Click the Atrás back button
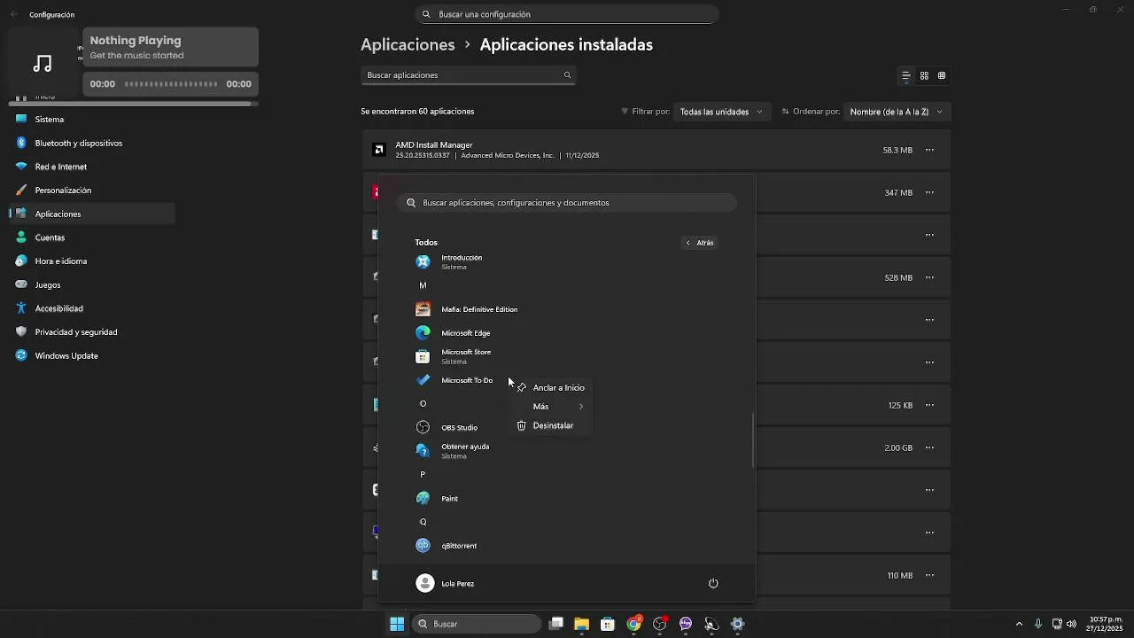This screenshot has width=1134, height=638. click(700, 243)
